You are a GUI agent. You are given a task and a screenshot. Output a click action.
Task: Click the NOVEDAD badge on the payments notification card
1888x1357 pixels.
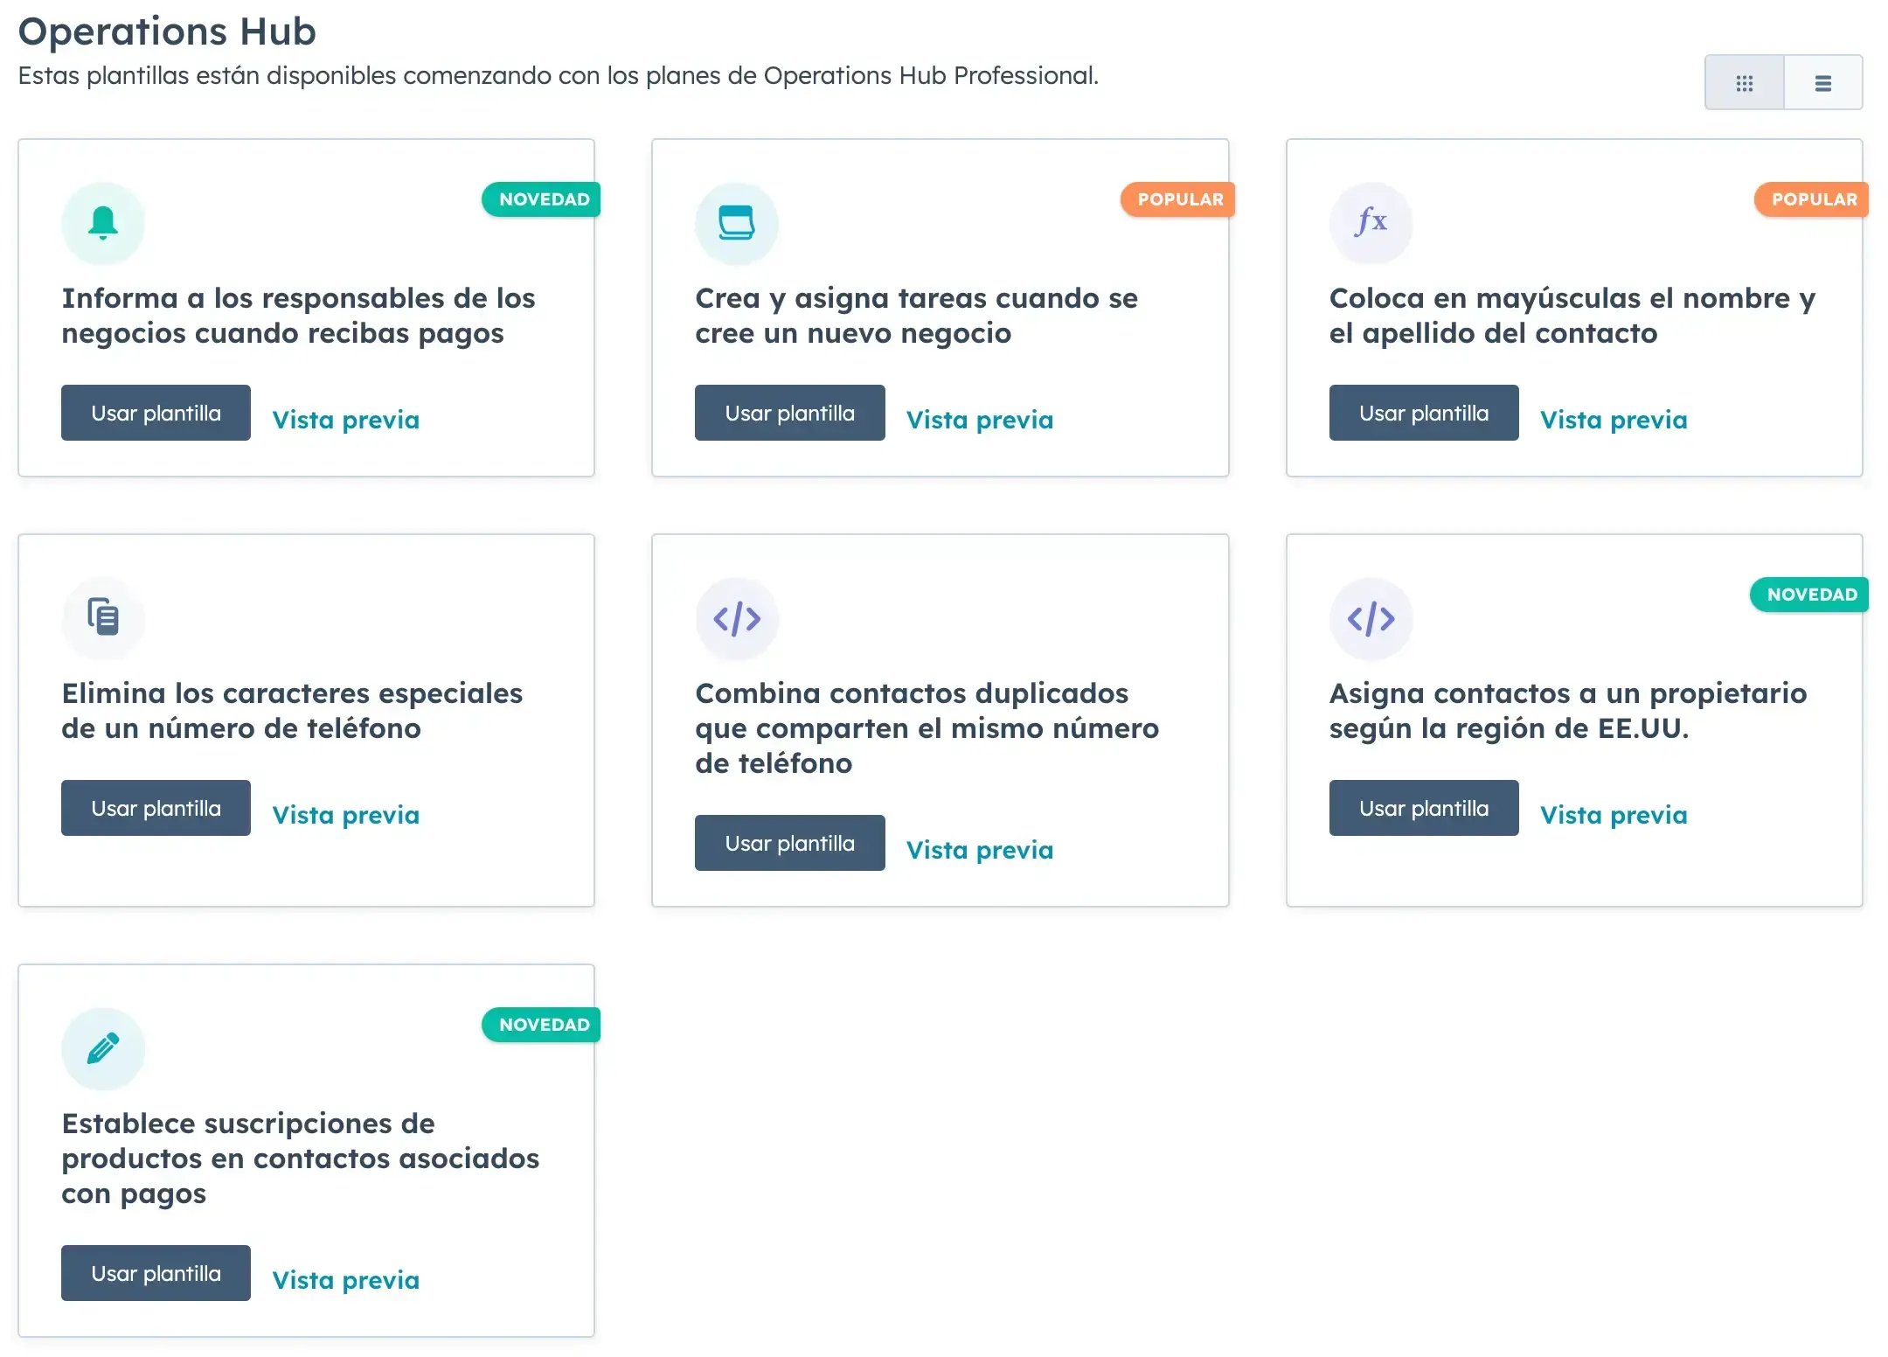(542, 199)
